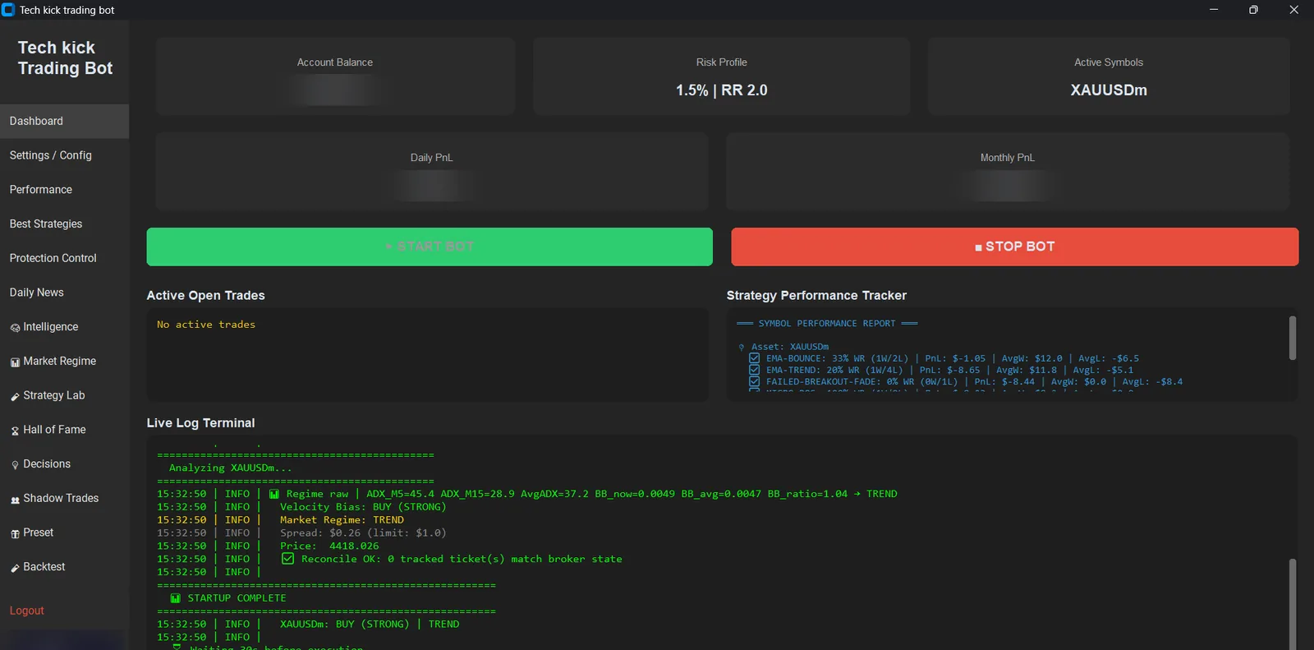Click the 'XAUUSDm: BUY (STRONG) | TREND' log line
This screenshot has height=650, width=1314.
(370, 625)
